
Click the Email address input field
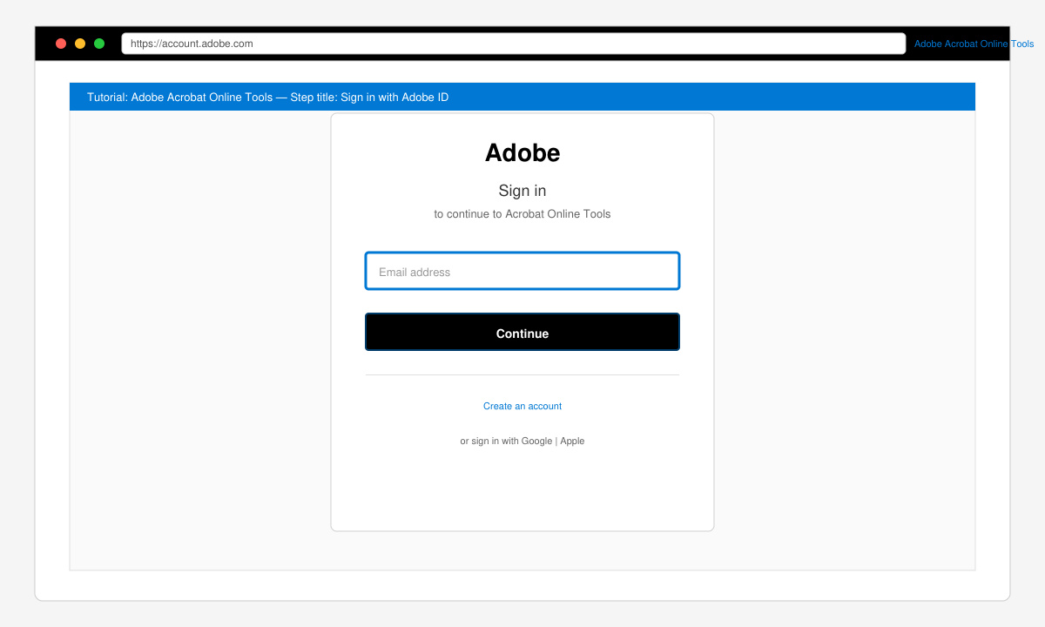point(522,272)
